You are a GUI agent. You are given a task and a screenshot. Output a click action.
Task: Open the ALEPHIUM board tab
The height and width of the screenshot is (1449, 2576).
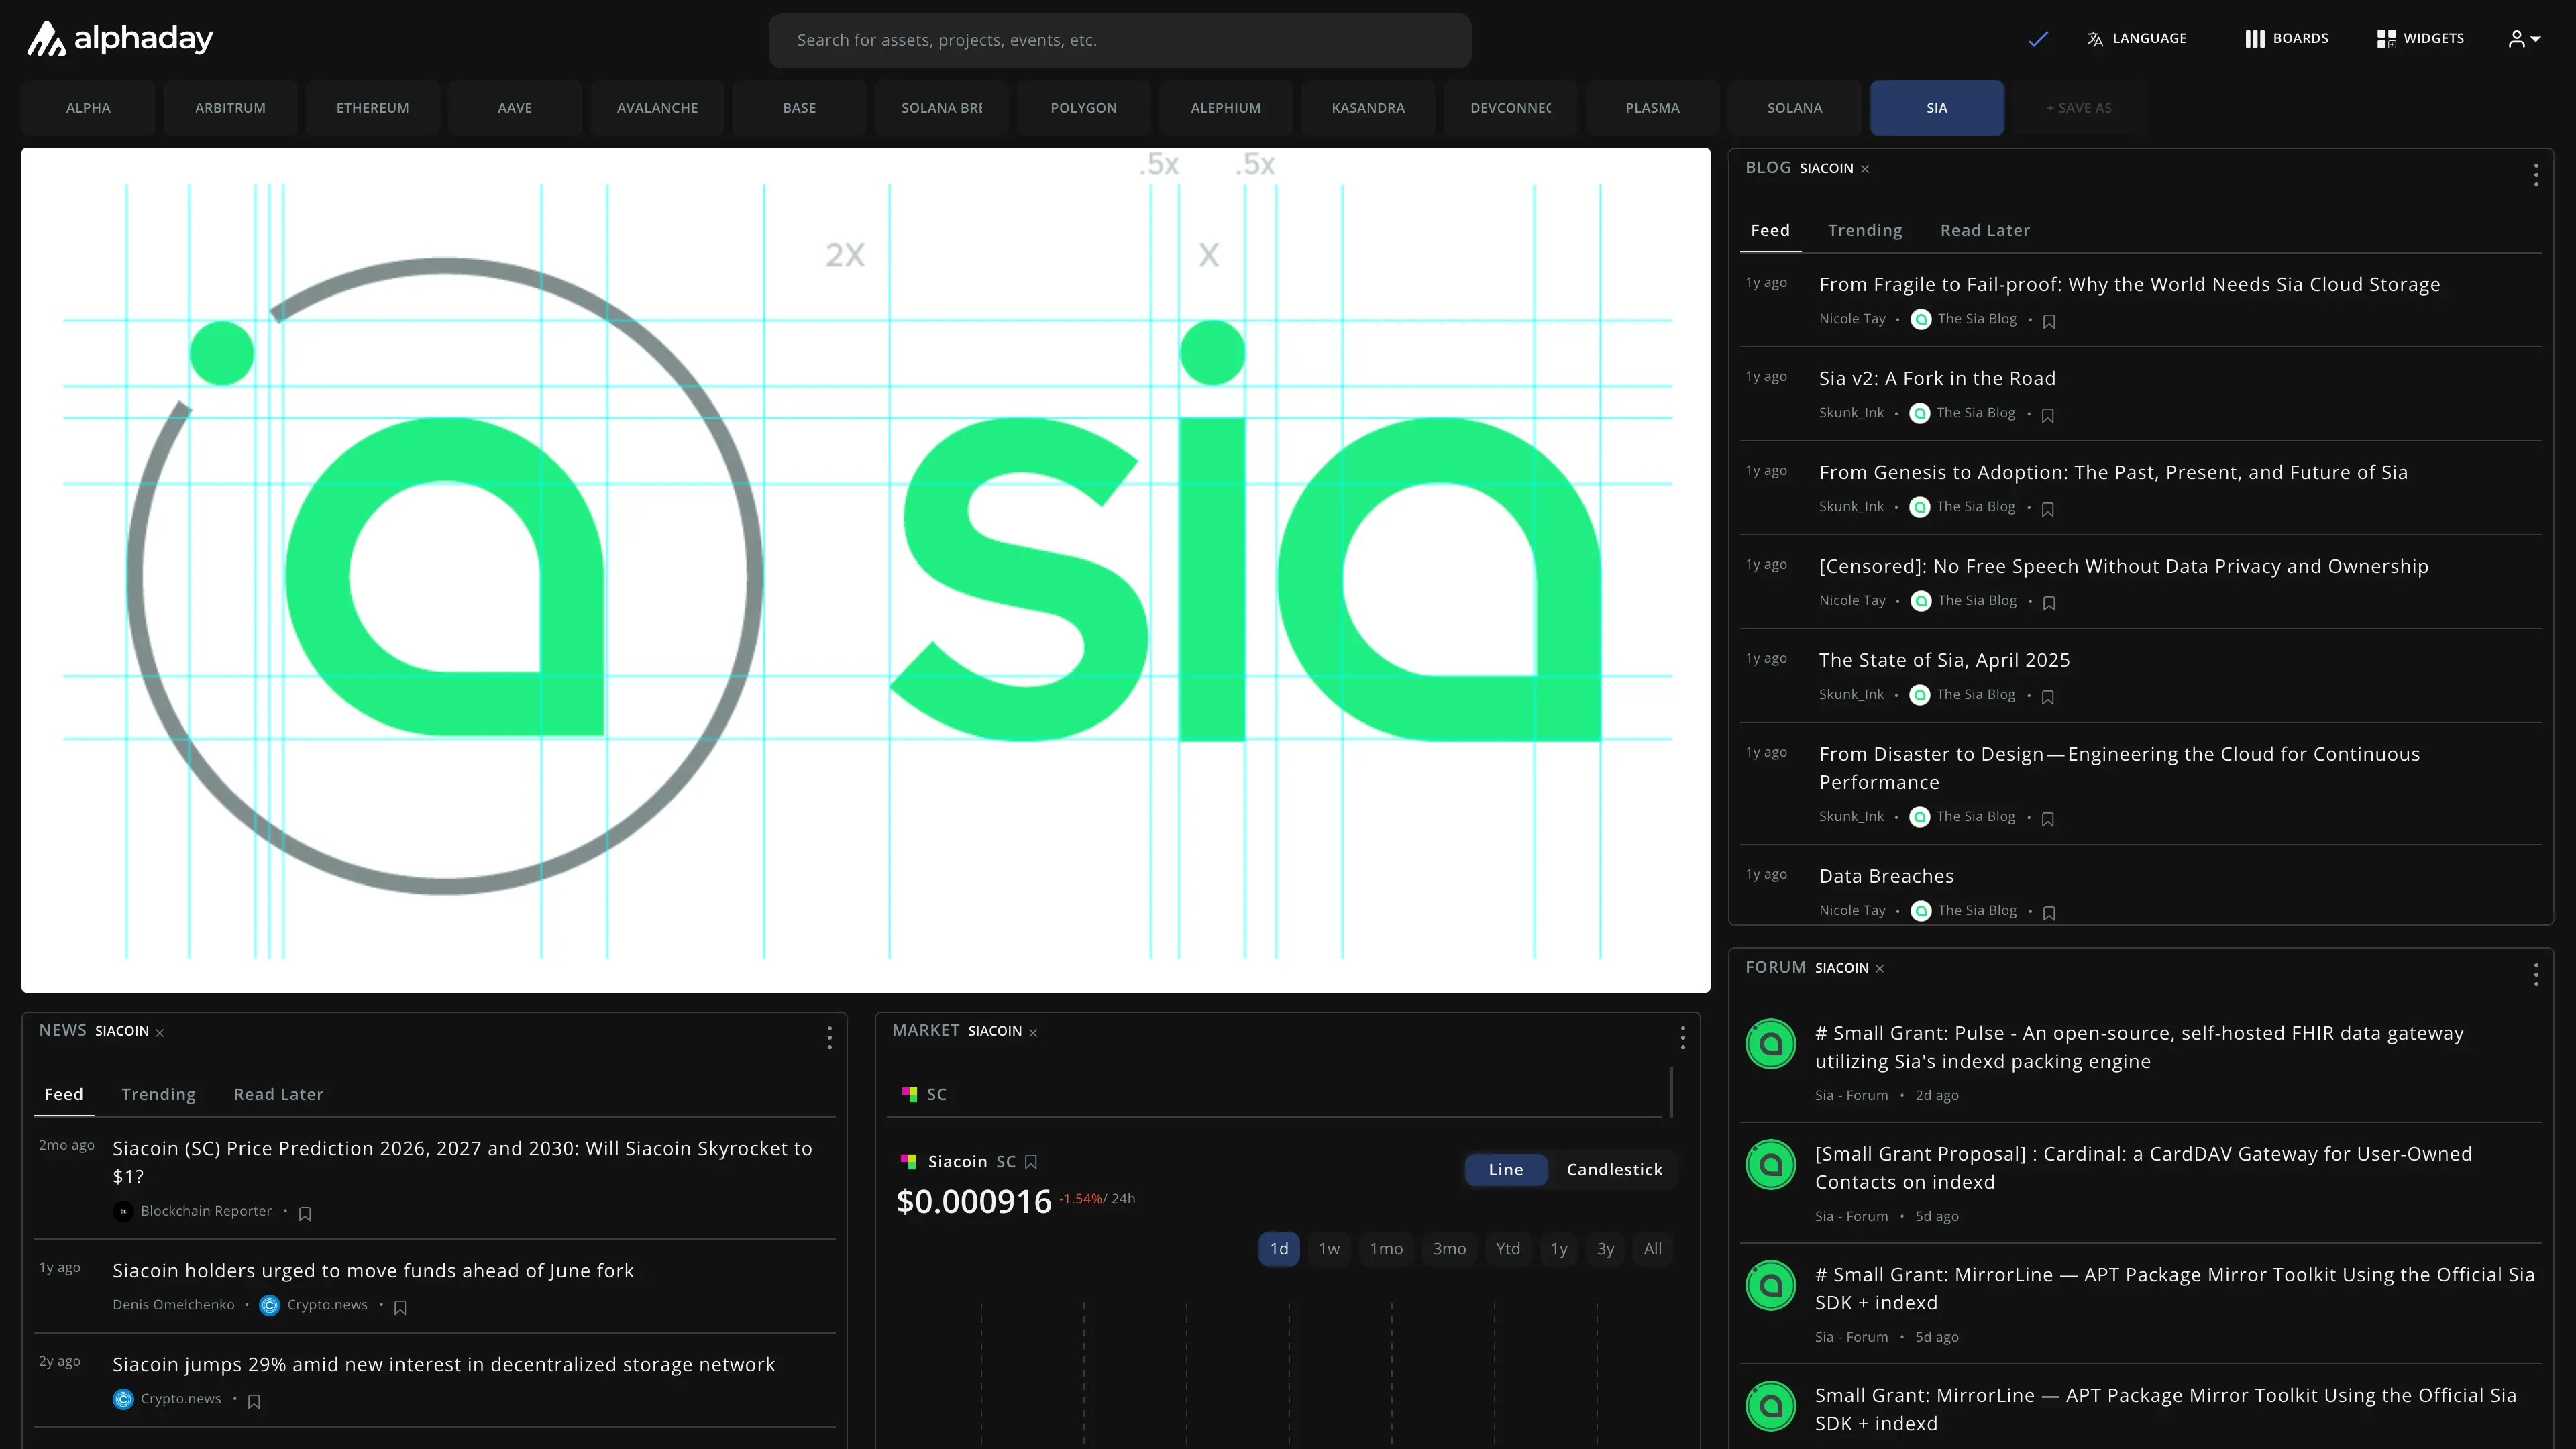1225,108
